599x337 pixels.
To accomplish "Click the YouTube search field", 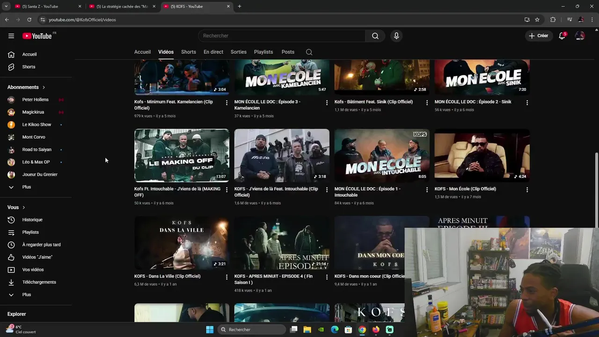I will coord(282,36).
